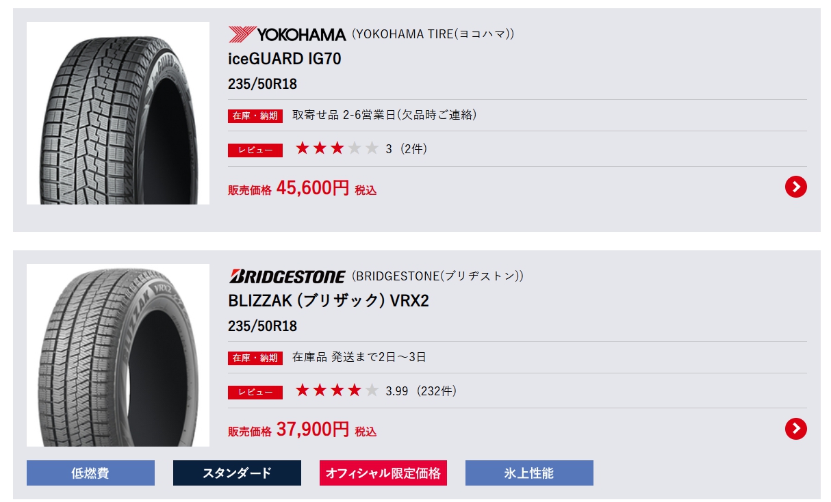Viewport: 831px width, 502px height.
Task: Click the 在庫・納期 label for iceGUARD IG70
Action: click(x=255, y=116)
